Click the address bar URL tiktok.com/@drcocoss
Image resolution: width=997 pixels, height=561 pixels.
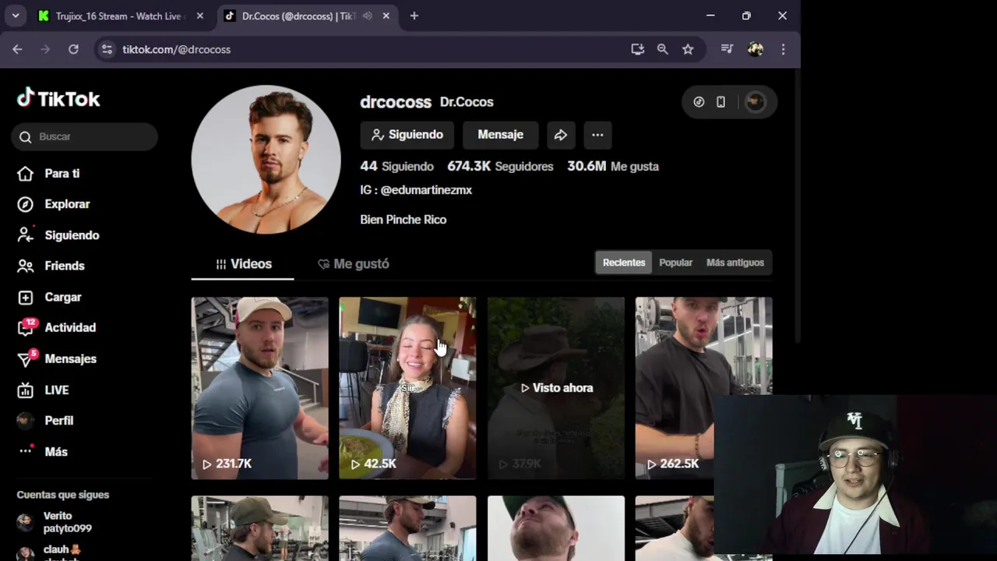coord(176,49)
